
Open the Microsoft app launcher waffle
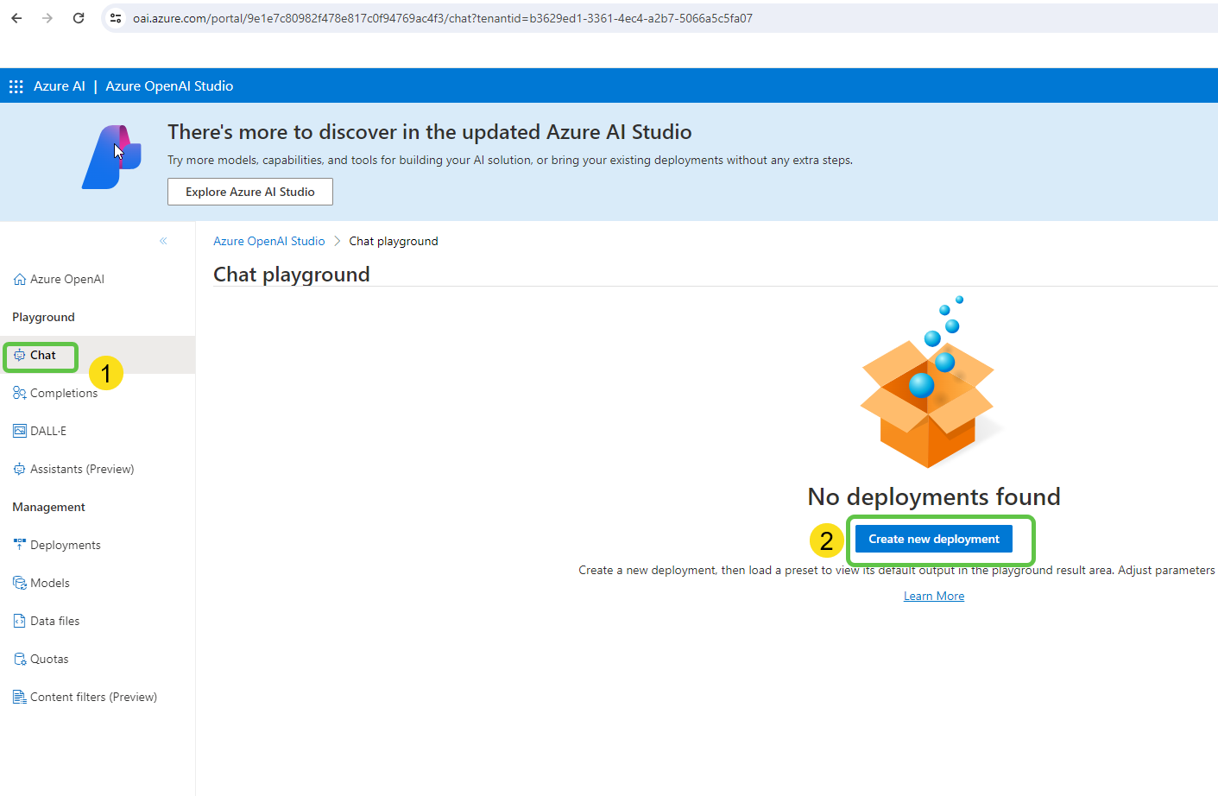[16, 85]
